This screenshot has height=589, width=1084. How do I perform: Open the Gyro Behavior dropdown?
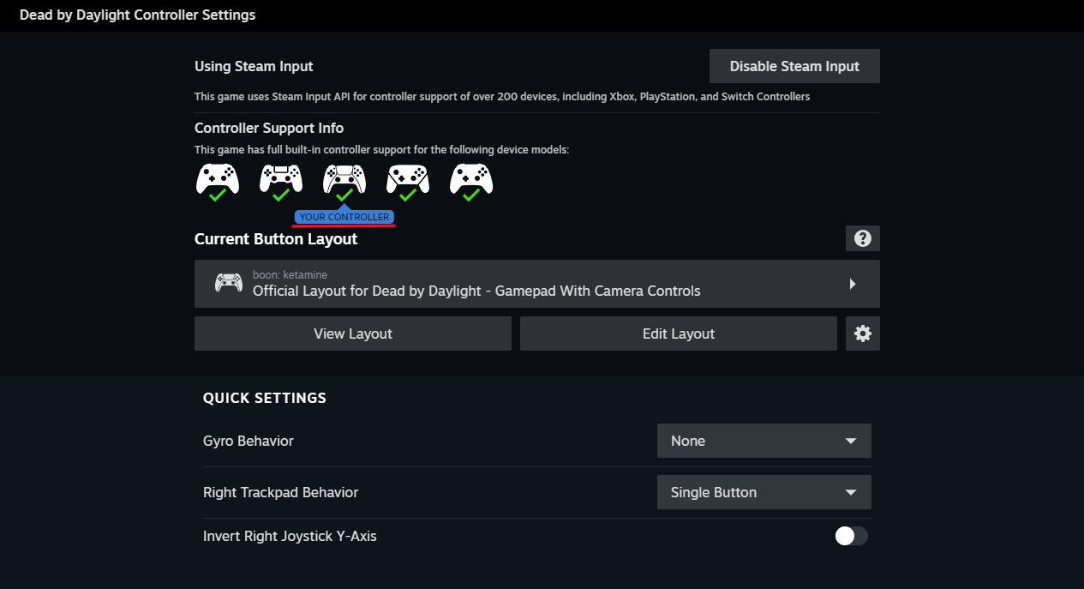tap(764, 441)
